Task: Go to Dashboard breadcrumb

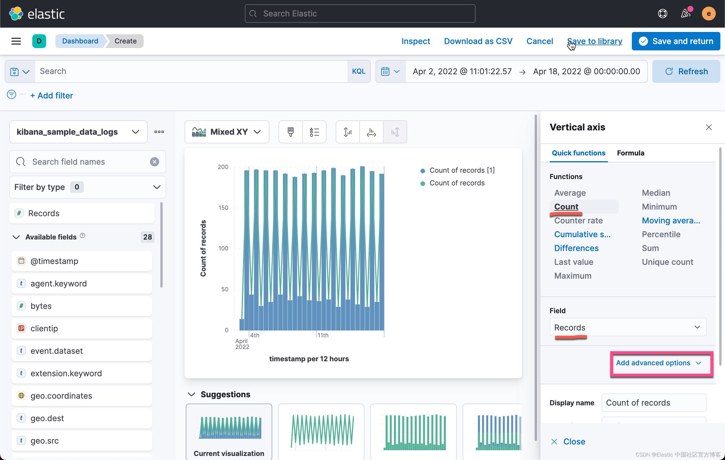Action: pos(80,41)
